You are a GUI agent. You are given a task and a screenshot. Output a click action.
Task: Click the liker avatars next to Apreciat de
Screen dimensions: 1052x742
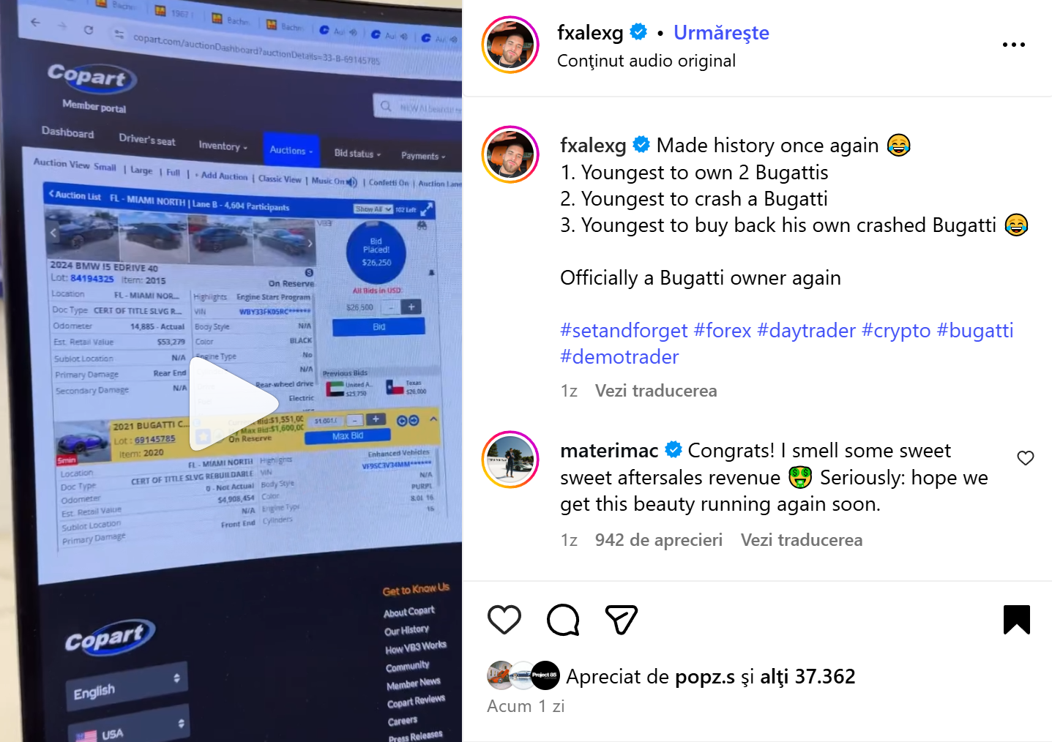coord(523,675)
